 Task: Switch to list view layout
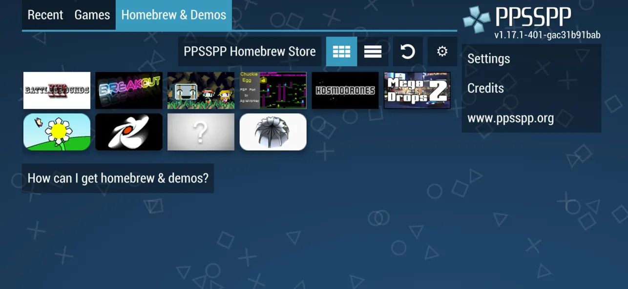(x=374, y=51)
